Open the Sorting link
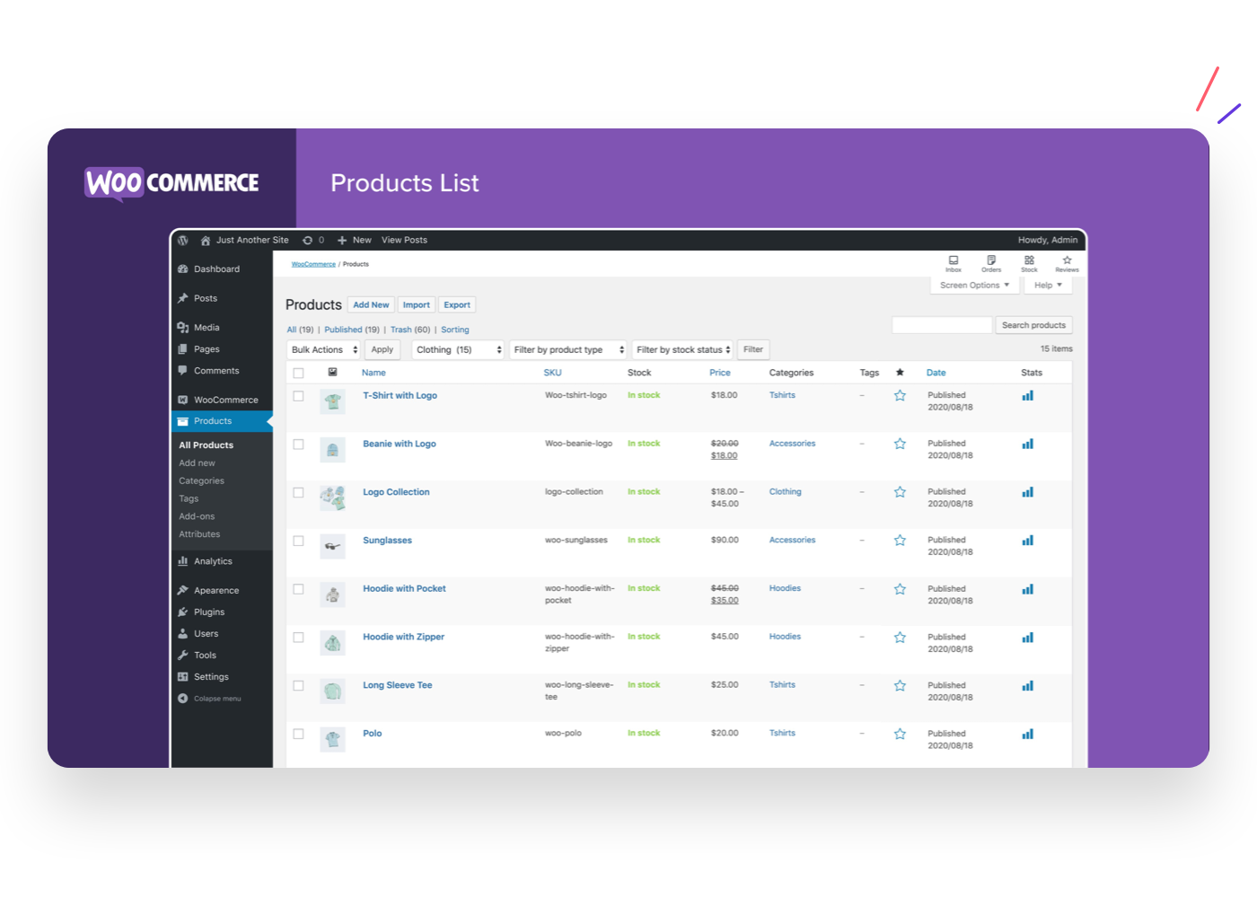 [455, 330]
